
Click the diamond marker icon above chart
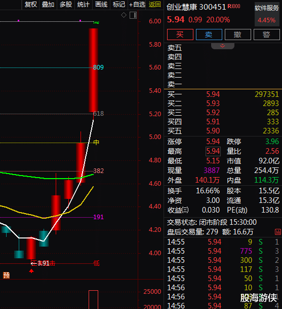click(124, 15)
